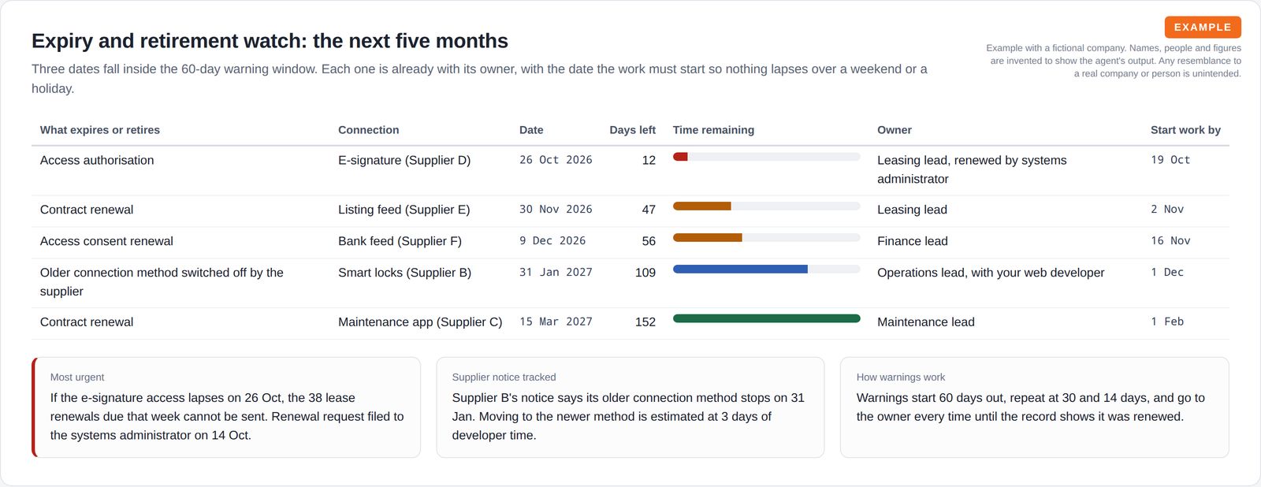1261x487 pixels.
Task: Select the 'Access authorisation' row label
Action: click(97, 160)
